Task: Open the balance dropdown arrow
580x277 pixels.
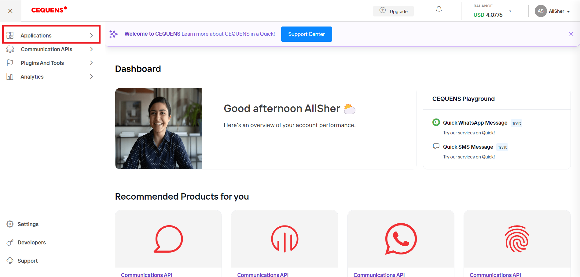Action: click(x=510, y=11)
